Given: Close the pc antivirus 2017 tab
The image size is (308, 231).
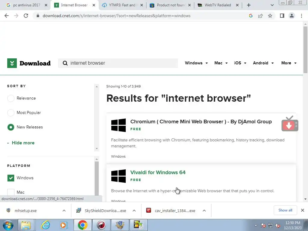Looking at the screenshot, I should [x=46, y=5].
